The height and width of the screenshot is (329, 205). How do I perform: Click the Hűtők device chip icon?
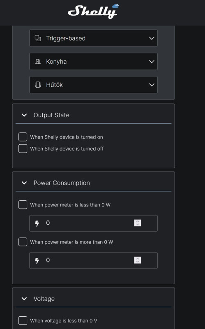(38, 85)
